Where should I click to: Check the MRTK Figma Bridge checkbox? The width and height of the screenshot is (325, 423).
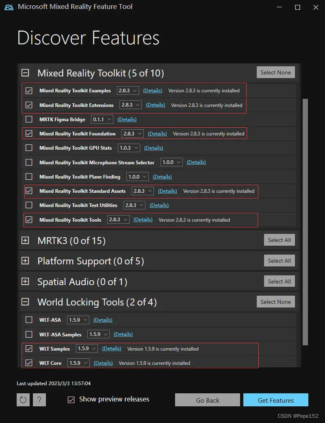28,119
